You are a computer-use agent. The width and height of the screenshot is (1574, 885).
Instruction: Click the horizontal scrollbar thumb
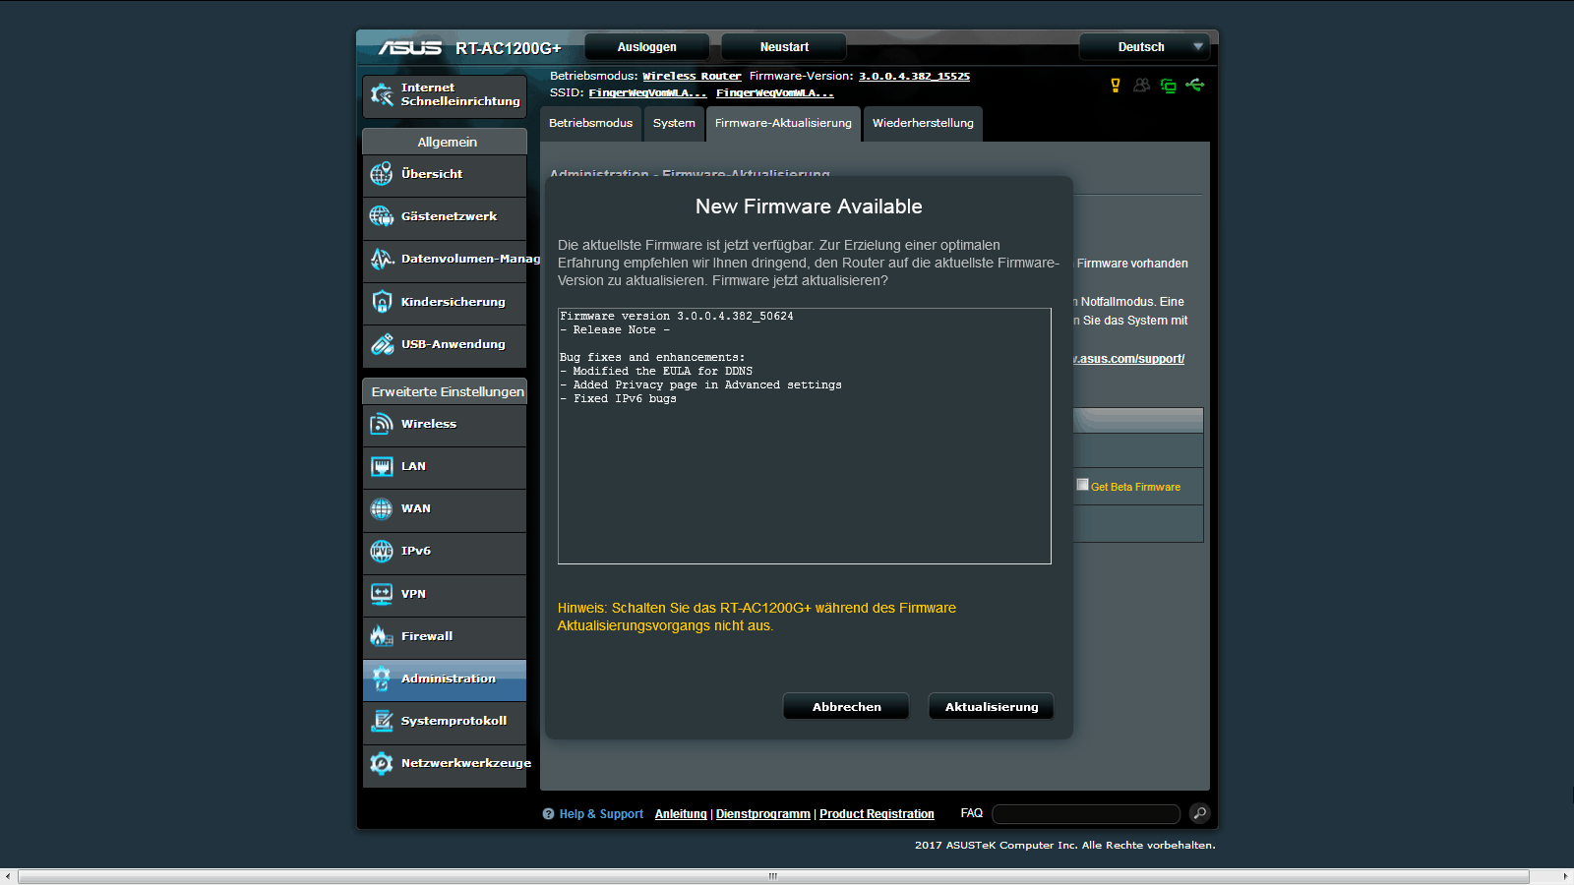pos(773,876)
